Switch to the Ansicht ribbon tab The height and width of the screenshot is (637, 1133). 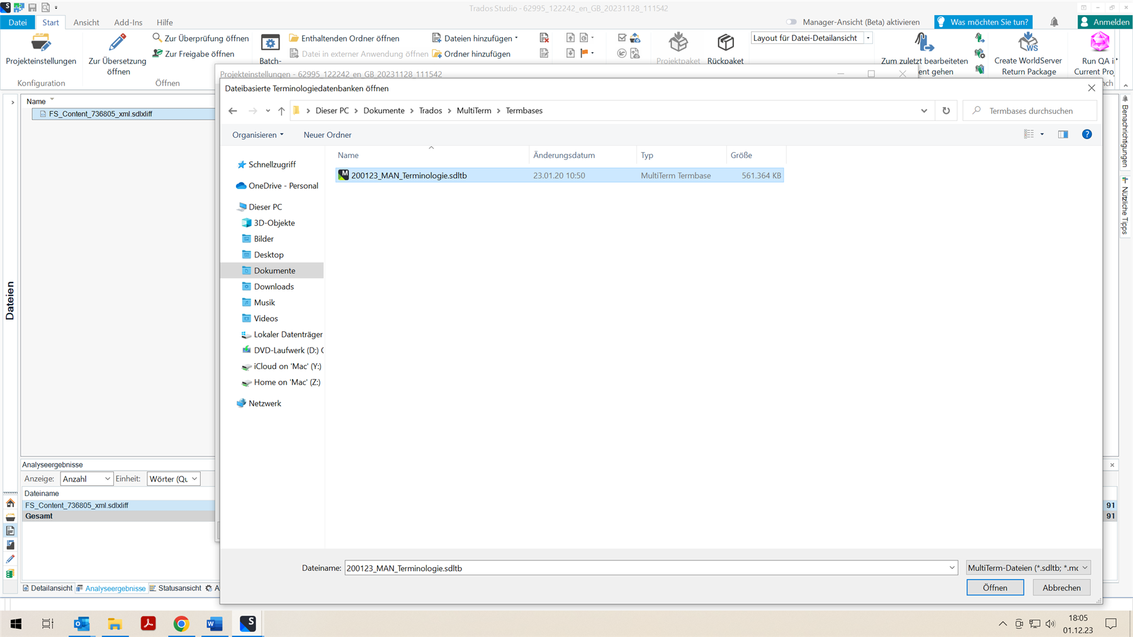(x=86, y=22)
